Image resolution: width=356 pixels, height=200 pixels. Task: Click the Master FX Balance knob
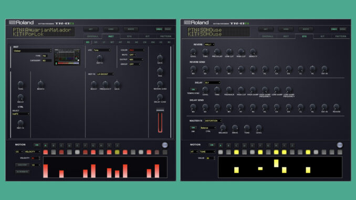[223, 128]
